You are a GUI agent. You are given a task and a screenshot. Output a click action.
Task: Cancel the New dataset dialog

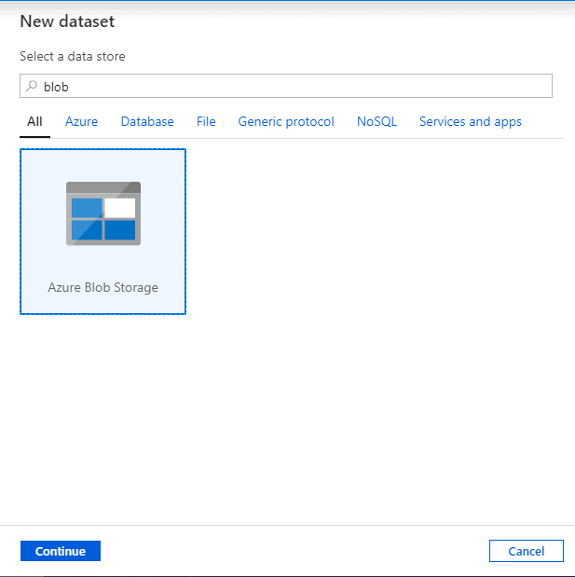click(x=526, y=551)
